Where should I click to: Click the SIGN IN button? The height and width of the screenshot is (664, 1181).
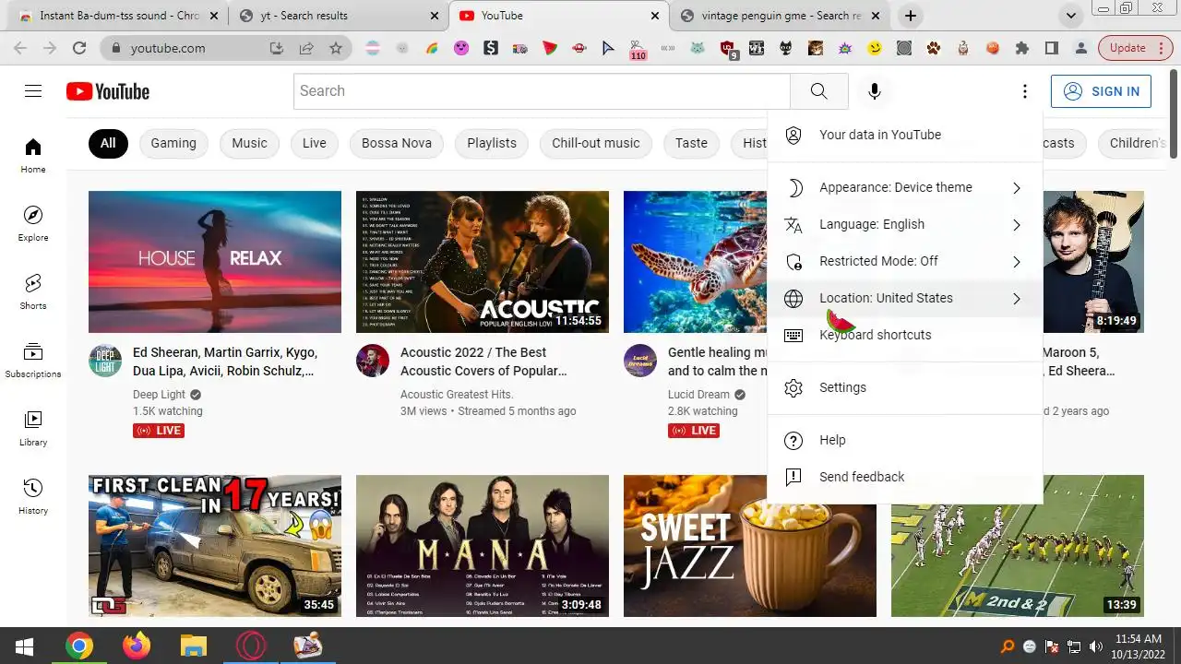(x=1101, y=91)
